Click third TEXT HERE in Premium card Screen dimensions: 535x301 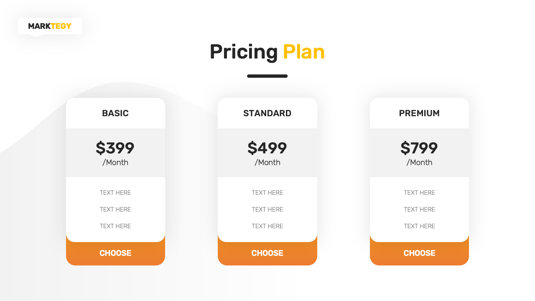click(419, 226)
